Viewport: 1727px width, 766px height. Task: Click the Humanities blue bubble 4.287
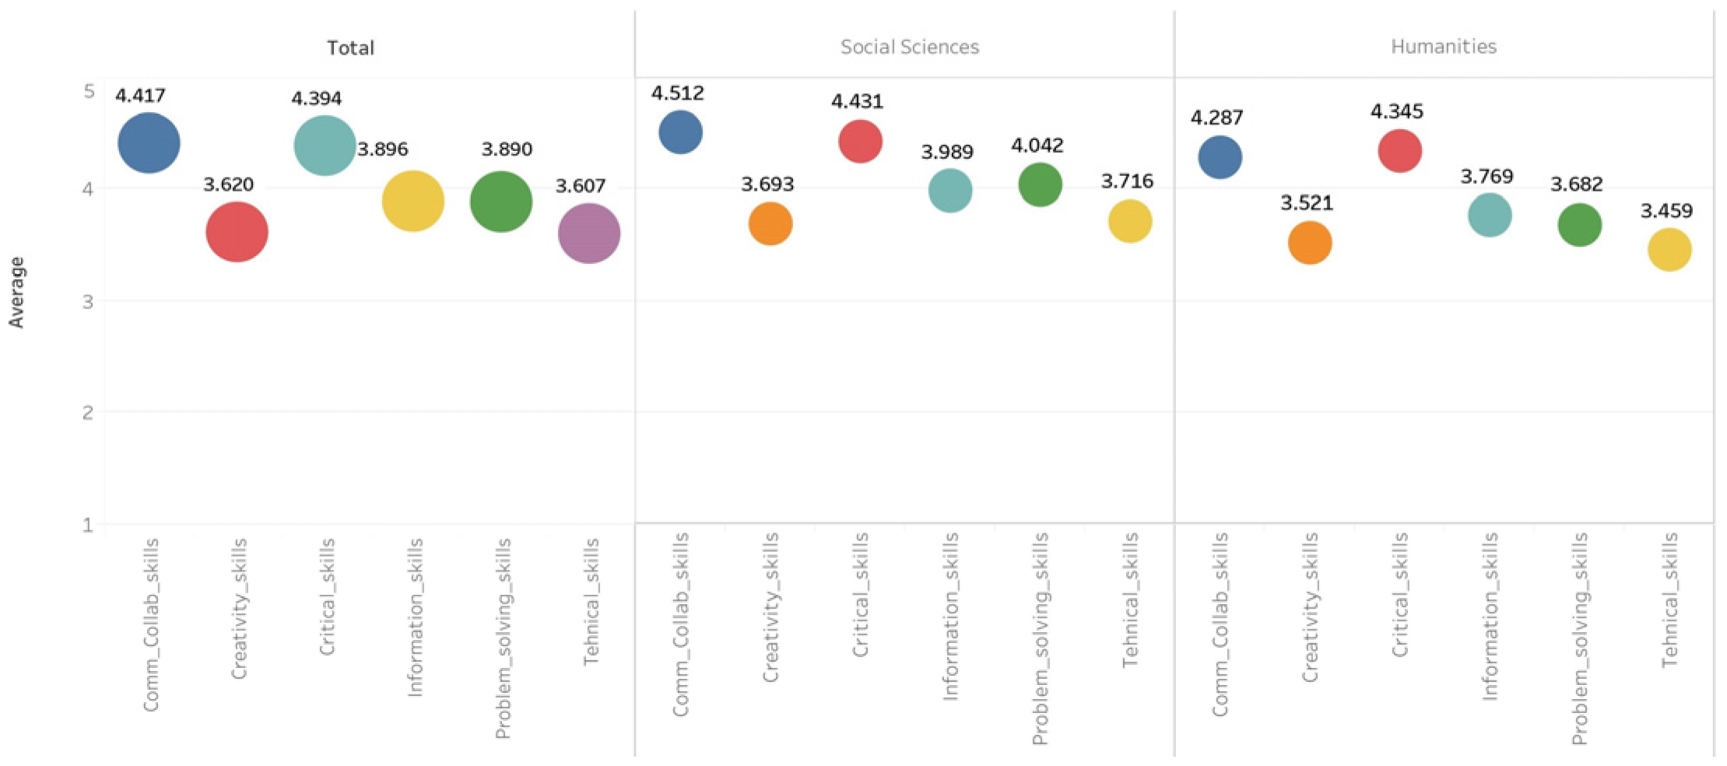click(x=1220, y=157)
